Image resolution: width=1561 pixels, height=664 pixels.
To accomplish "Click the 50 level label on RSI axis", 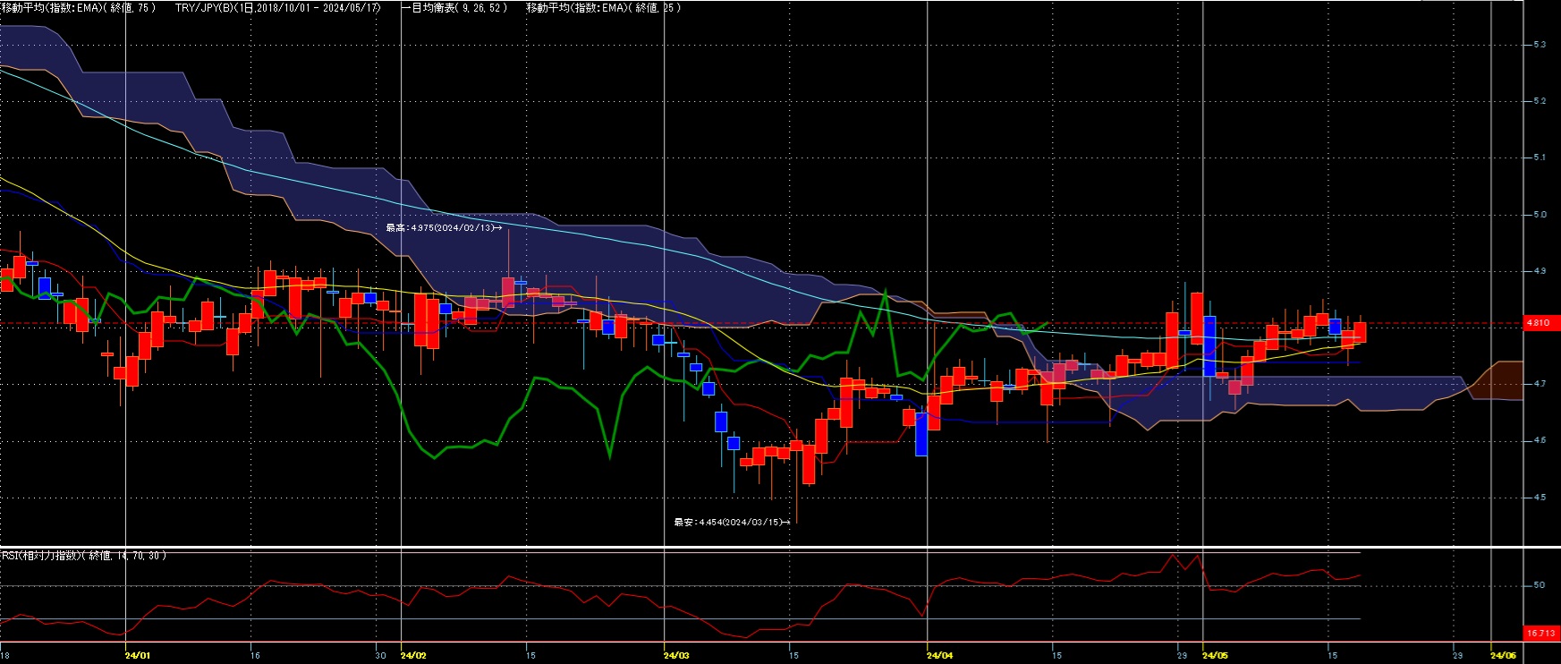I will (1539, 585).
